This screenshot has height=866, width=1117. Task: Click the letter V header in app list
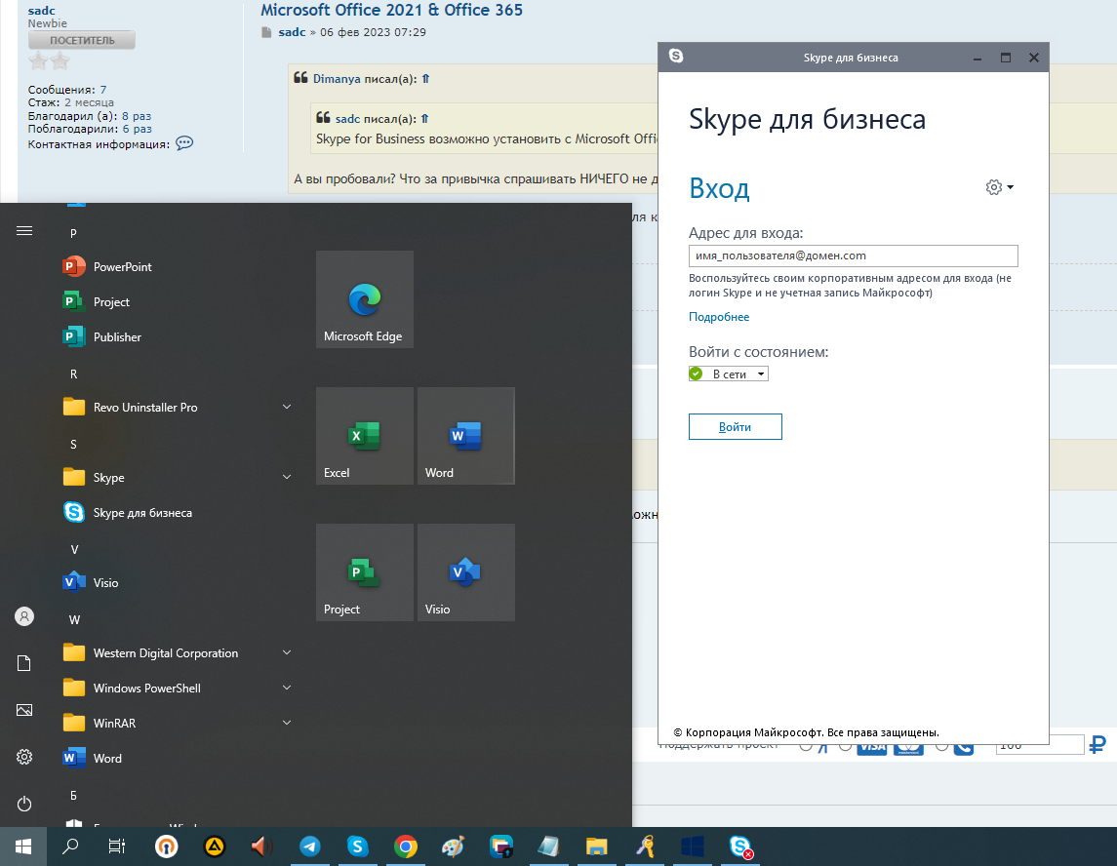point(74,550)
